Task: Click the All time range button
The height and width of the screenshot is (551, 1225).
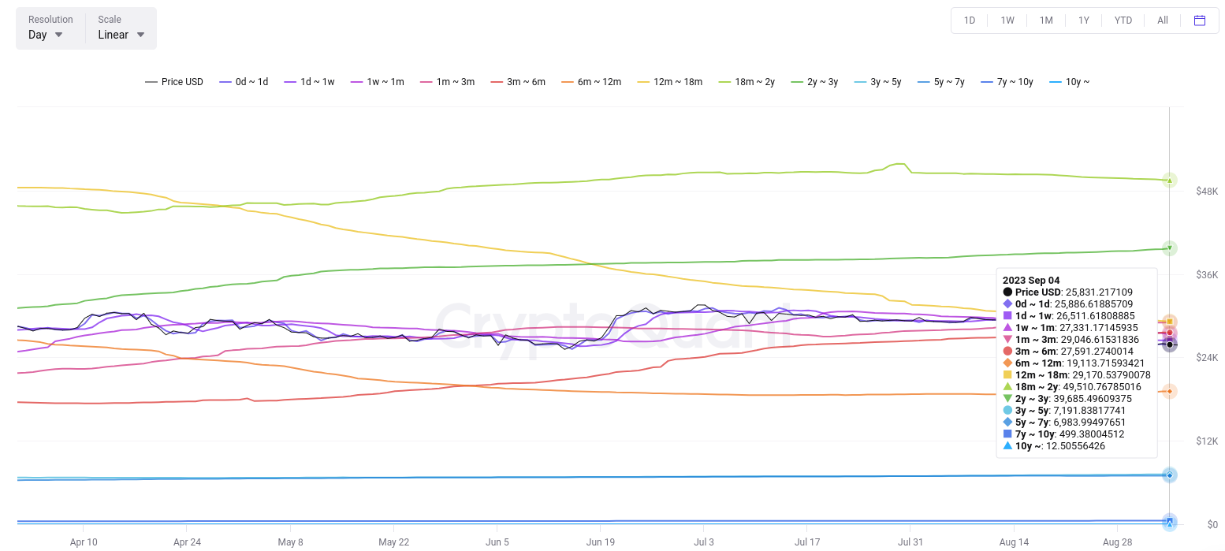Action: (x=1162, y=20)
